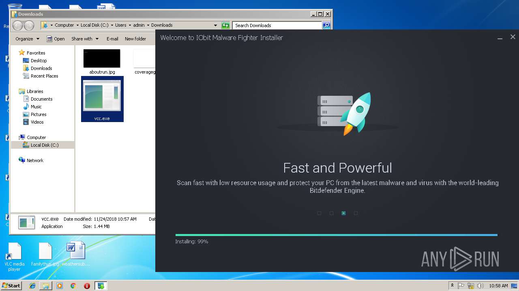Show hidden tray icons arrow
This screenshot has height=291, width=519.
(452, 286)
